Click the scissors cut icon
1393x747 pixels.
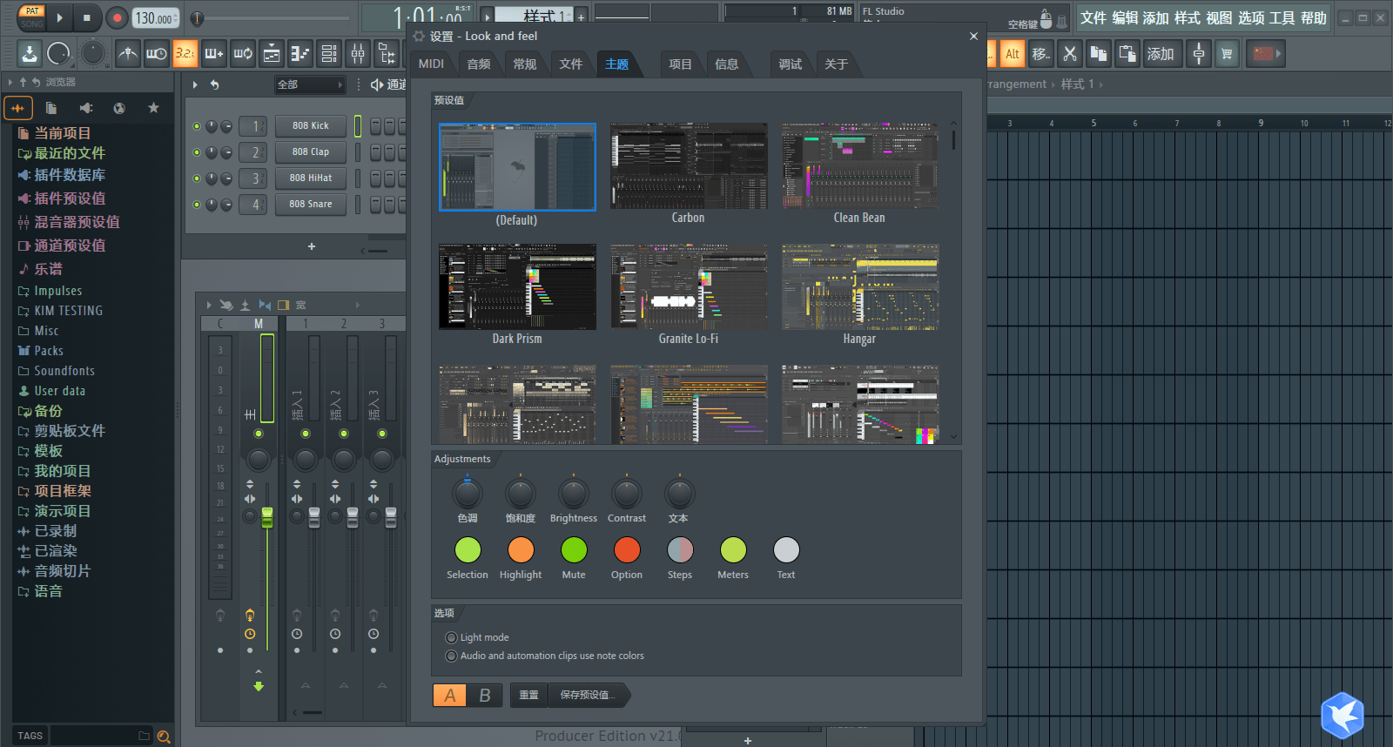pyautogui.click(x=1070, y=54)
